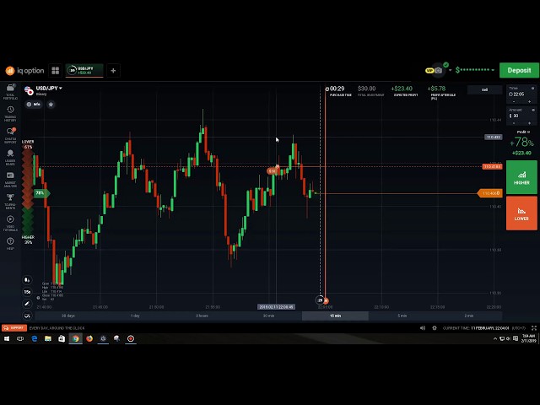This screenshot has height=405, width=540.
Task: Add USD/JPY to favorites with star
Action: coord(51,105)
